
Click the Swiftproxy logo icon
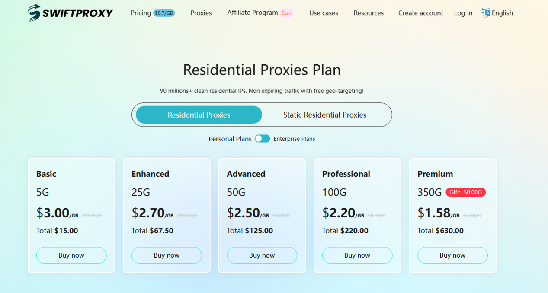(34, 13)
